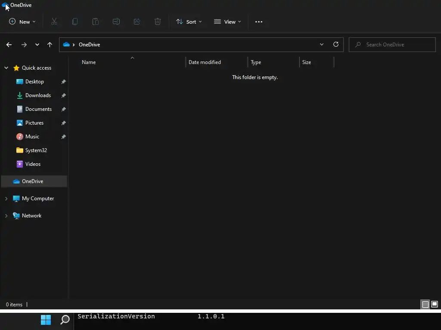Click the Paste clipboard icon

96,21
